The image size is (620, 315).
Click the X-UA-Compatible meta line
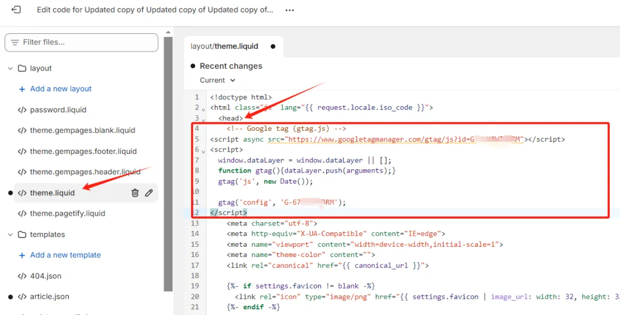coord(336,234)
